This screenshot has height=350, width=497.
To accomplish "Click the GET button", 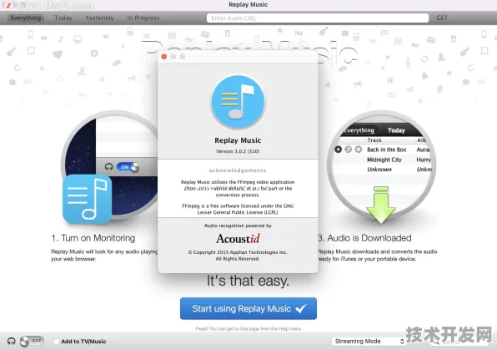I will (442, 18).
